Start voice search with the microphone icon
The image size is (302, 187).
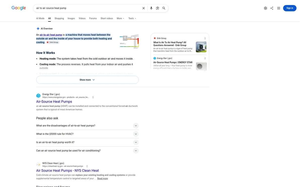pos(151,8)
